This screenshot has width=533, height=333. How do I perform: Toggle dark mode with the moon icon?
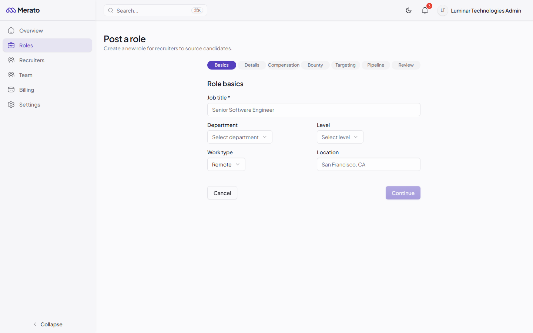[x=409, y=10]
